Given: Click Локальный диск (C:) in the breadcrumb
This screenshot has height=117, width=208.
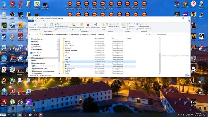Looking at the screenshot, I should point(62,34).
